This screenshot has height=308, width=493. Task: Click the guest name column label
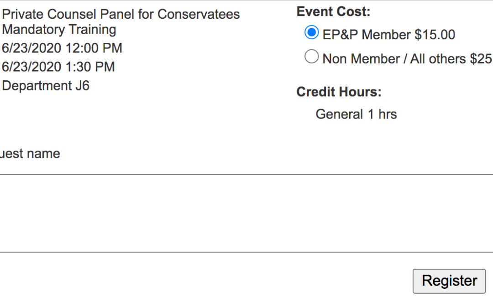point(30,153)
